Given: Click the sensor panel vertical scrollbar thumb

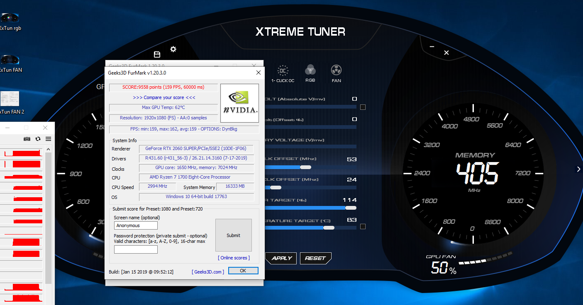Looking at the screenshot, I should click(49, 218).
